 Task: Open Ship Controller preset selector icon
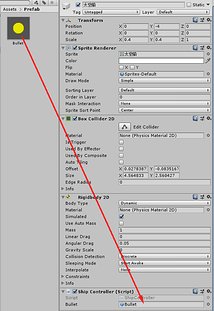tap(202, 291)
